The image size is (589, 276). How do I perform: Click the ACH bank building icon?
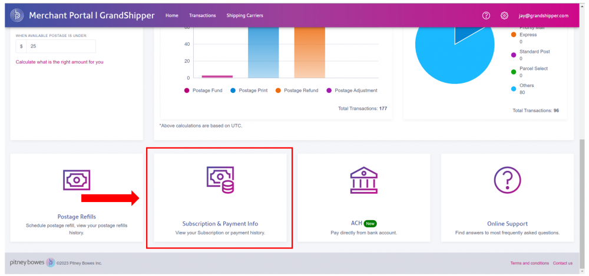pos(363,180)
